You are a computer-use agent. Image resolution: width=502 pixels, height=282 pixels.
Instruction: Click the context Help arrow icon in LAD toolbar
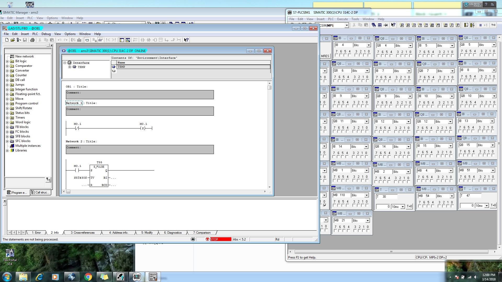186,40
